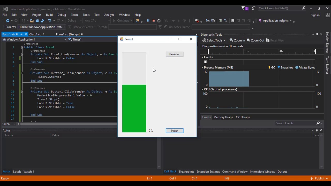Click the Navigate Backward arrow icon
The image size is (331, 186).
tap(8, 21)
